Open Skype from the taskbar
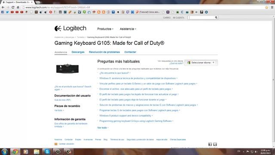The height and width of the screenshot is (155, 275). click(47, 152)
